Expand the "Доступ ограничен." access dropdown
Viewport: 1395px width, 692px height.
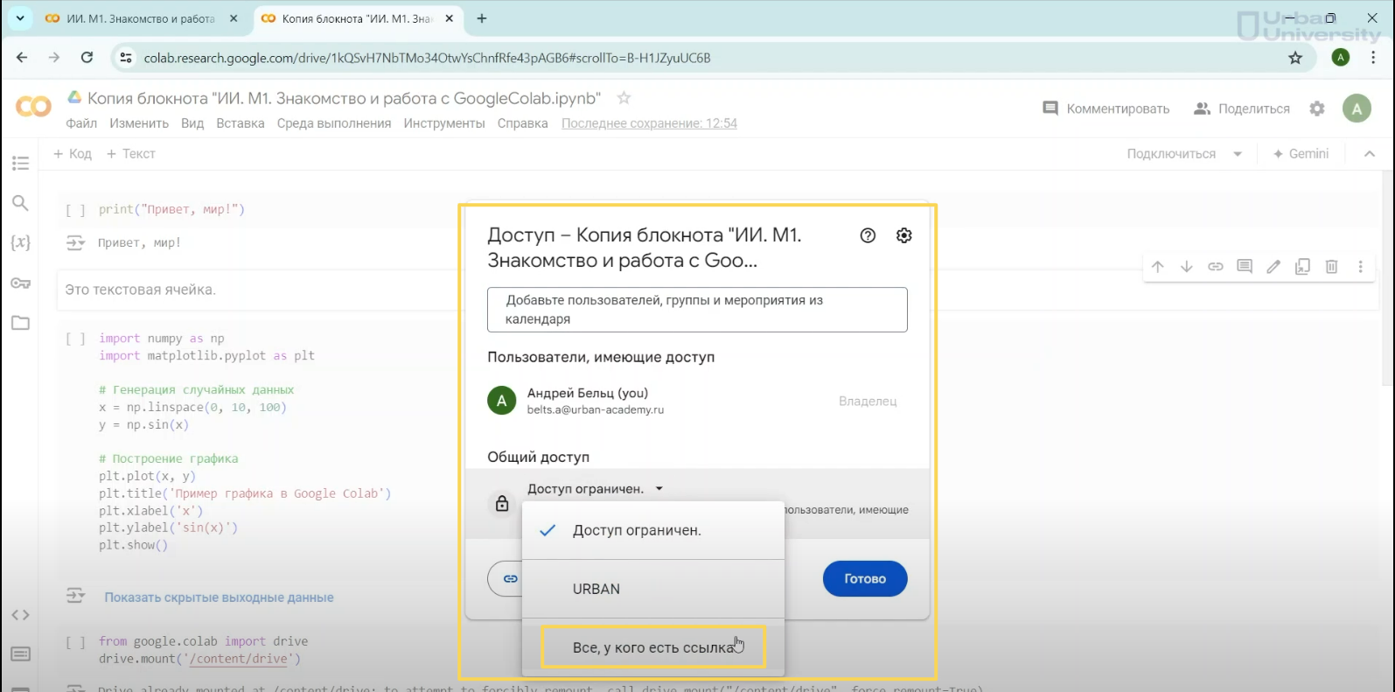[595, 489]
